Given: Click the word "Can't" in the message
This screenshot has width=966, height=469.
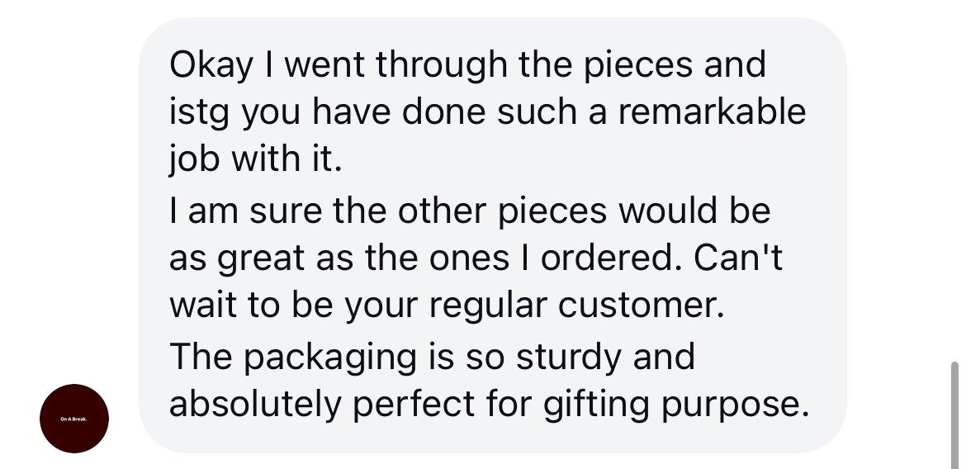Looking at the screenshot, I should [738, 258].
